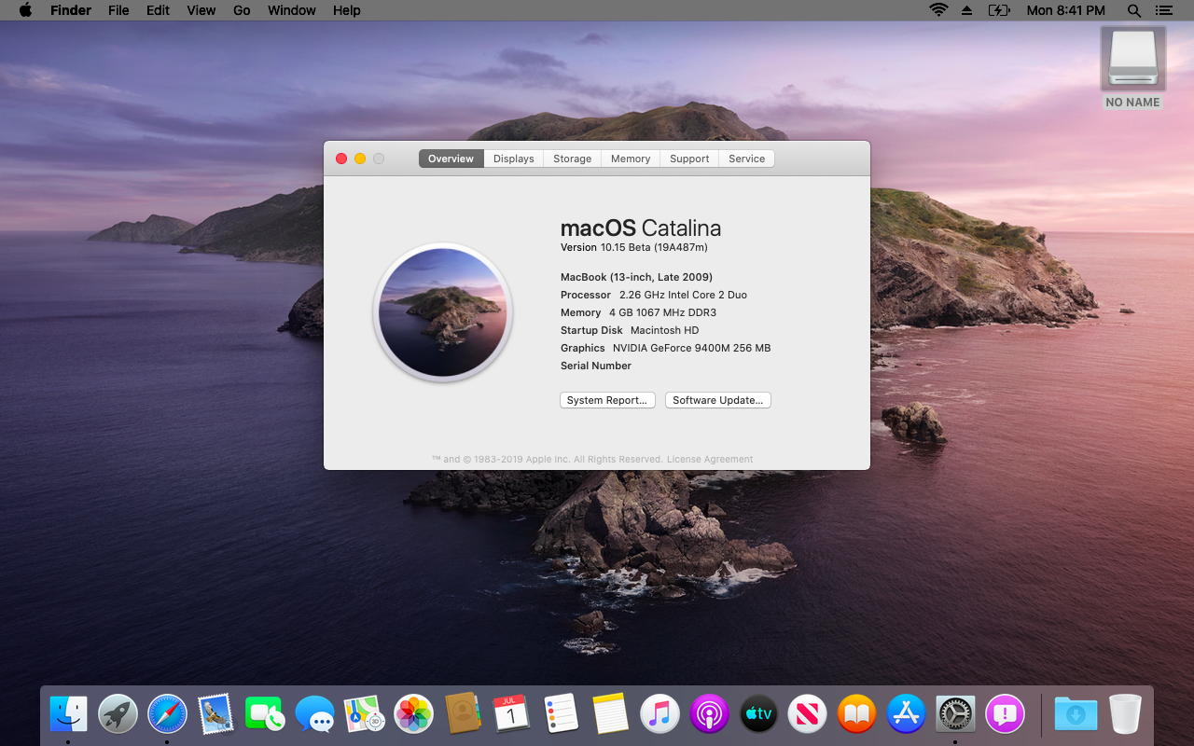Click the Serial Number label
The width and height of the screenshot is (1194, 746).
click(596, 366)
